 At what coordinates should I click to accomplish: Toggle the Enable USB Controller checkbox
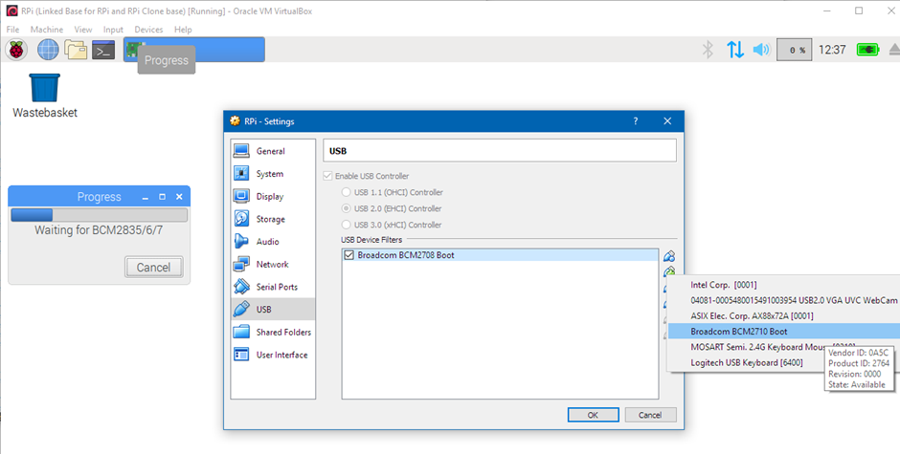tap(329, 176)
